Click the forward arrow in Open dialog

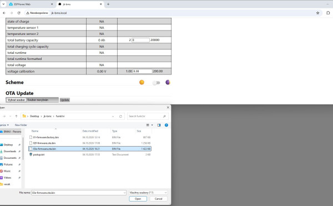pyautogui.click(x=4, y=116)
